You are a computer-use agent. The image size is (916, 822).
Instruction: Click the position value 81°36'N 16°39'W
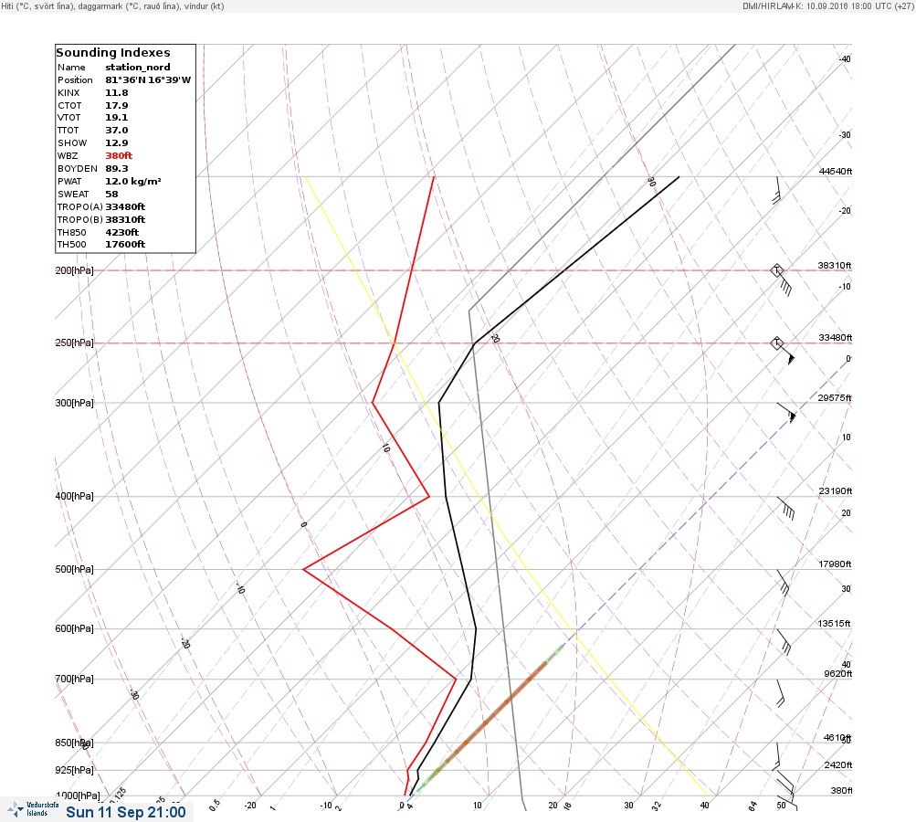coord(148,80)
